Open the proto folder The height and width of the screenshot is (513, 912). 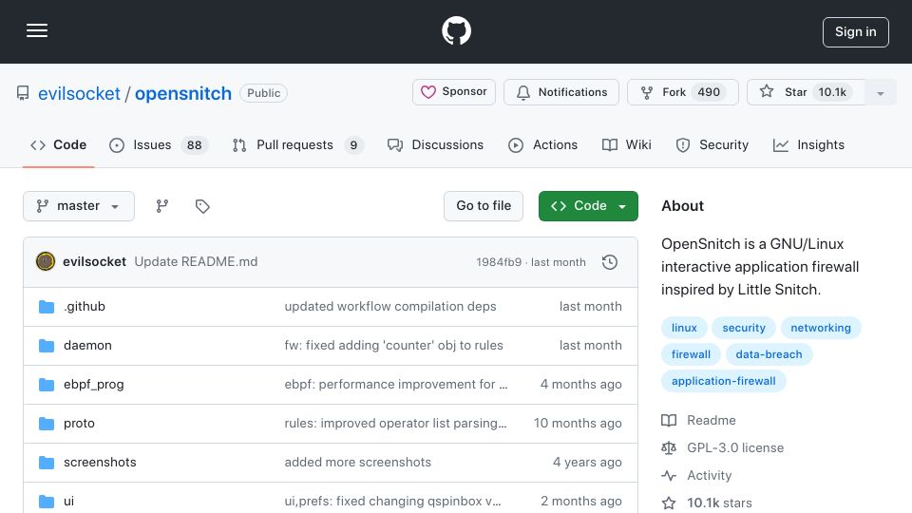coord(79,424)
